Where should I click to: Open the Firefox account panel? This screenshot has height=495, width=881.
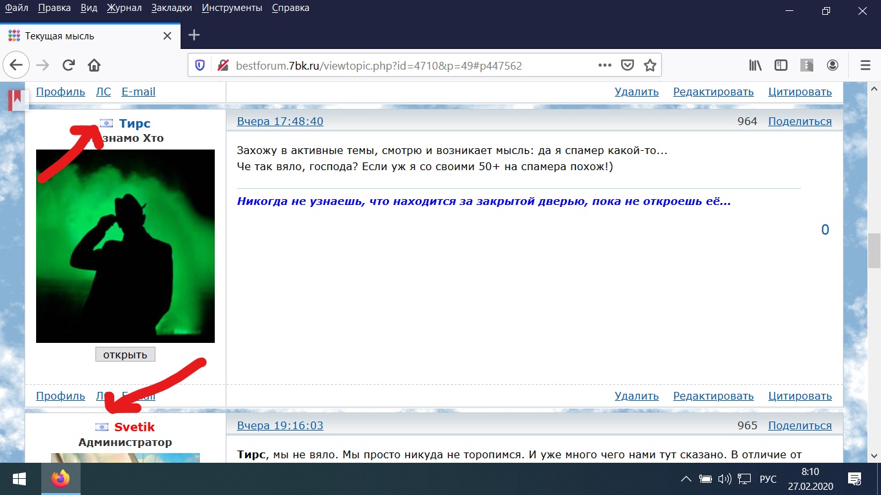tap(833, 65)
